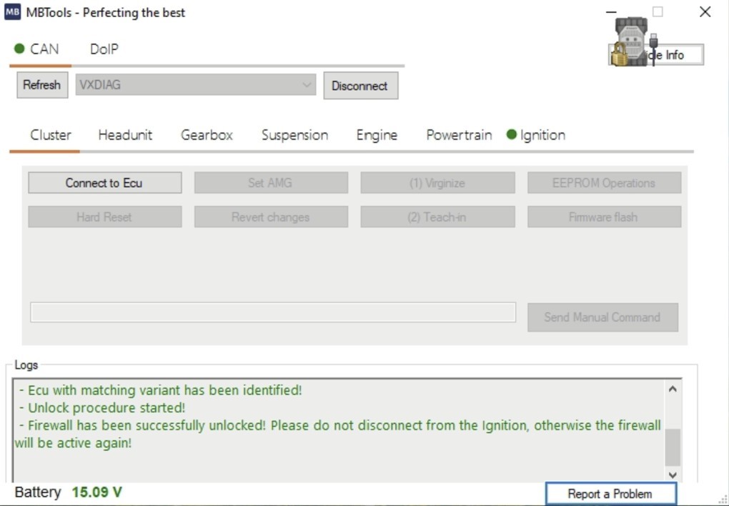Viewport: 729px width, 506px height.
Task: Click the MB app logo icon
Action: [x=12, y=12]
